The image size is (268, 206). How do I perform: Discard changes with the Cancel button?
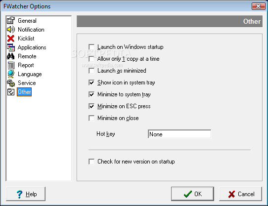pyautogui.click(x=240, y=194)
